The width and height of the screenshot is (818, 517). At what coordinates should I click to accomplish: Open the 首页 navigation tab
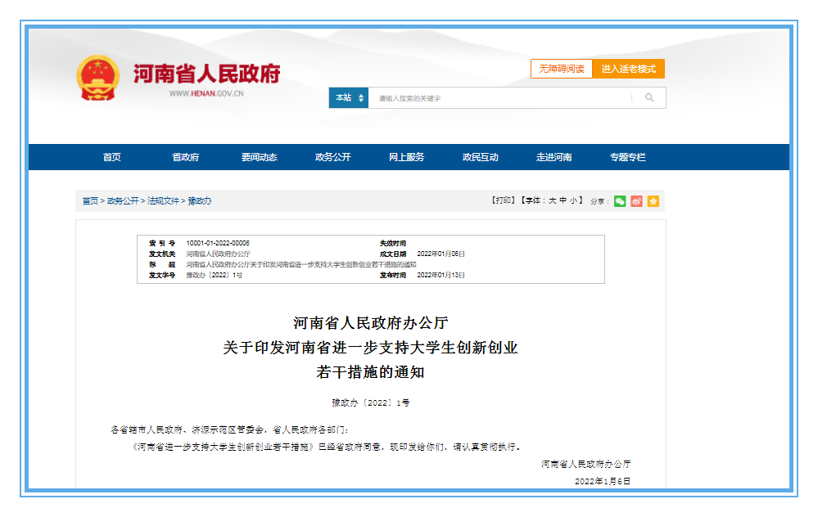click(112, 157)
